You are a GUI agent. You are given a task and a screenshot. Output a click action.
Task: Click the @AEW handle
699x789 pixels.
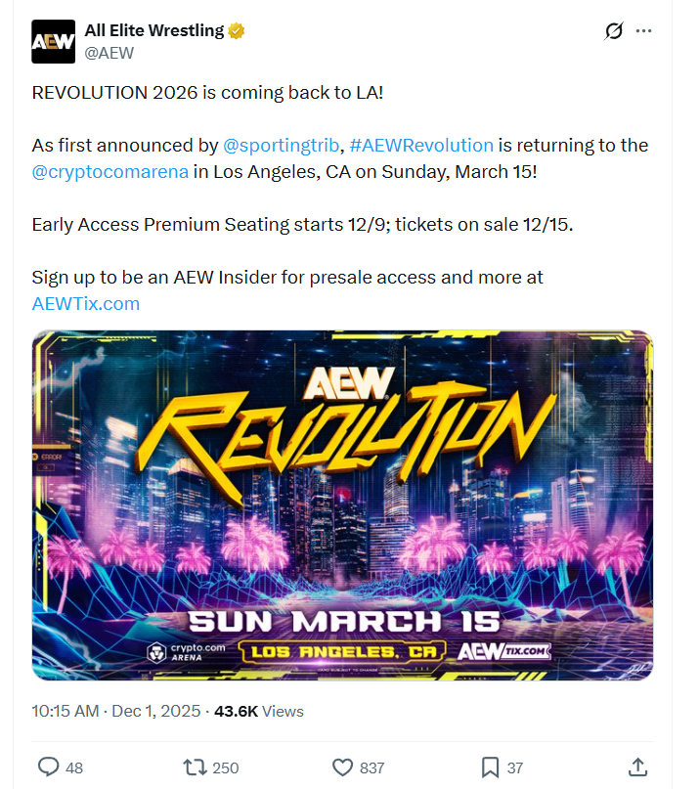point(109,53)
